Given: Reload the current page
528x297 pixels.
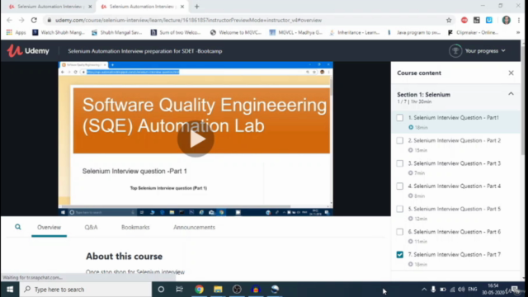Looking at the screenshot, I should click(34, 20).
